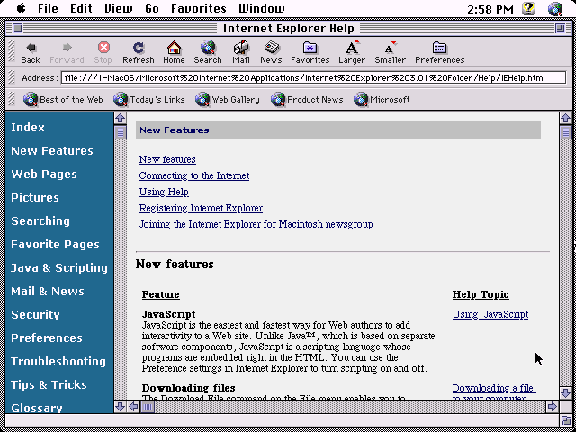Screen dimensions: 576x432
Task: Open Tips & Tricks help section
Action: point(49,385)
